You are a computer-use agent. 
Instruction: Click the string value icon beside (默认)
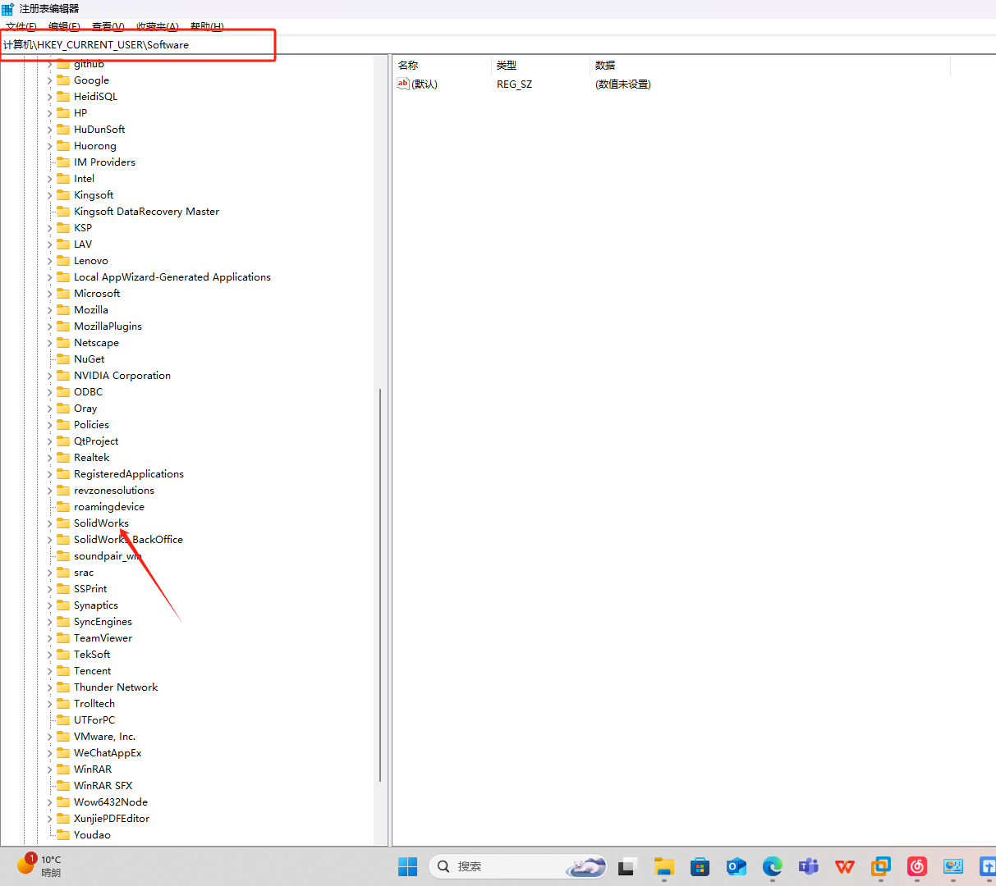[x=402, y=84]
